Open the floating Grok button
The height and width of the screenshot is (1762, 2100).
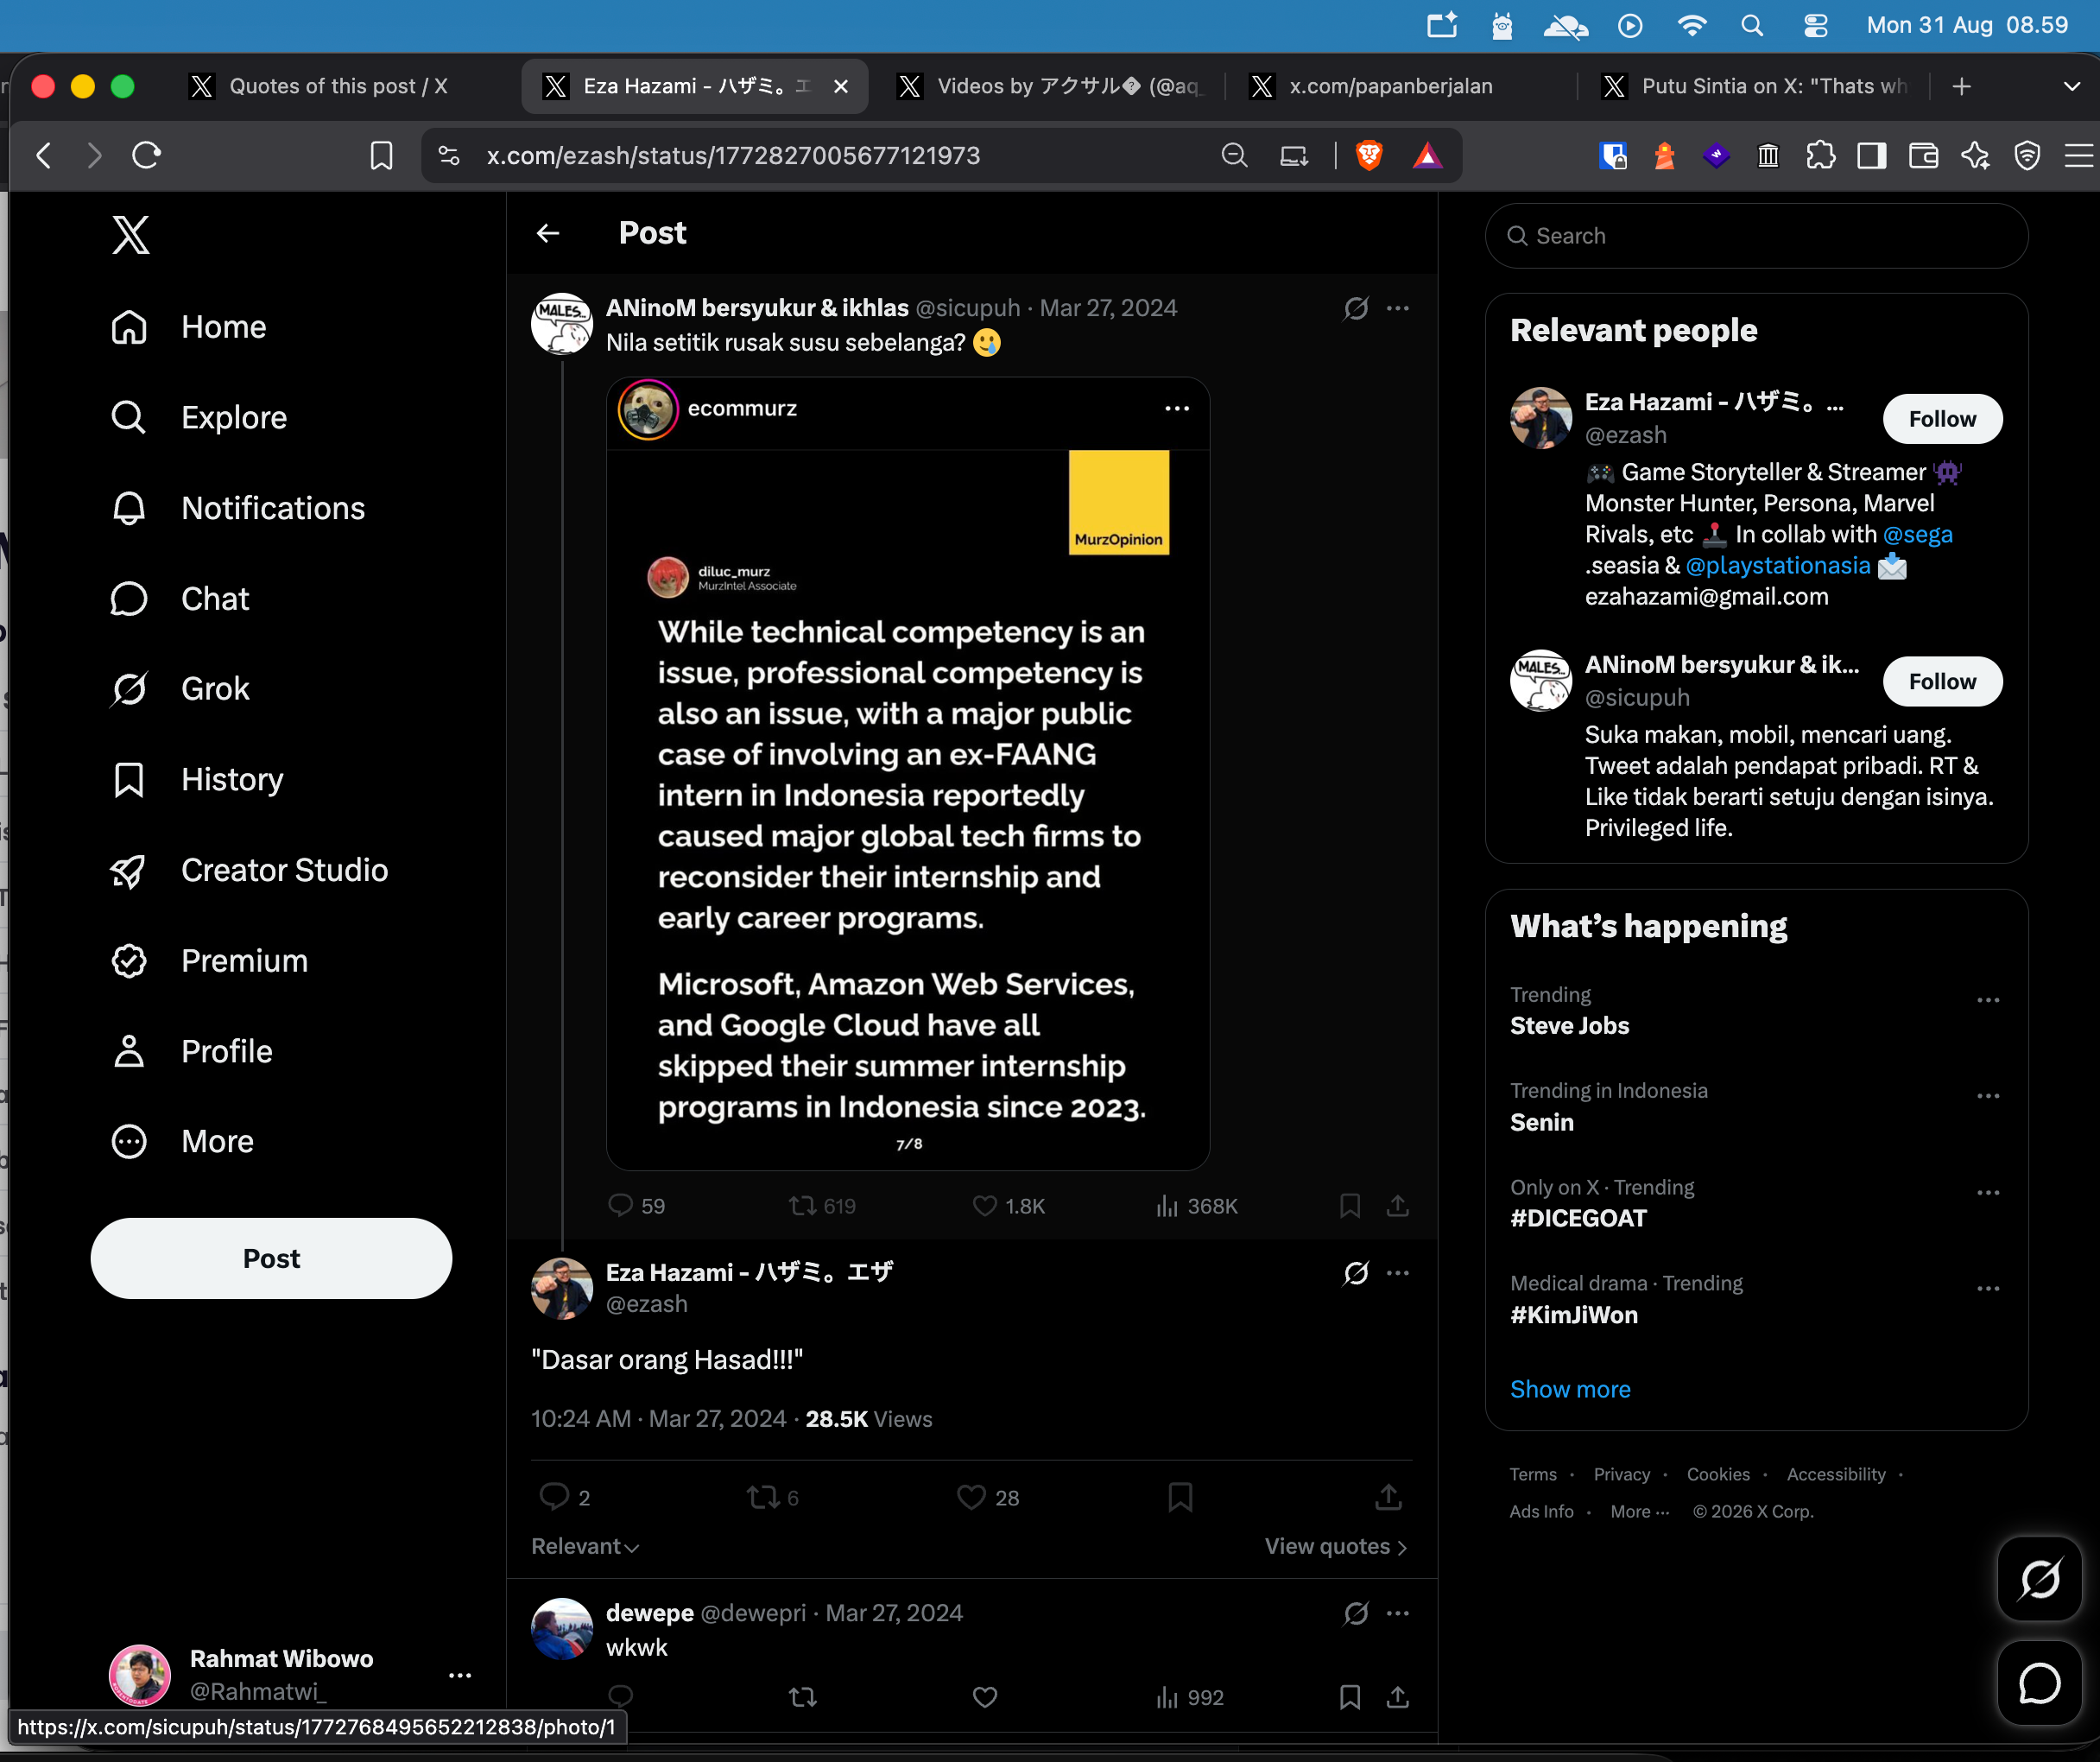[x=2039, y=1579]
